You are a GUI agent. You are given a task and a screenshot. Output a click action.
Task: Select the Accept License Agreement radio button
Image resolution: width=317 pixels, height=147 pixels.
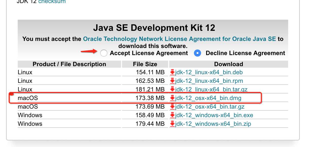click(x=104, y=53)
